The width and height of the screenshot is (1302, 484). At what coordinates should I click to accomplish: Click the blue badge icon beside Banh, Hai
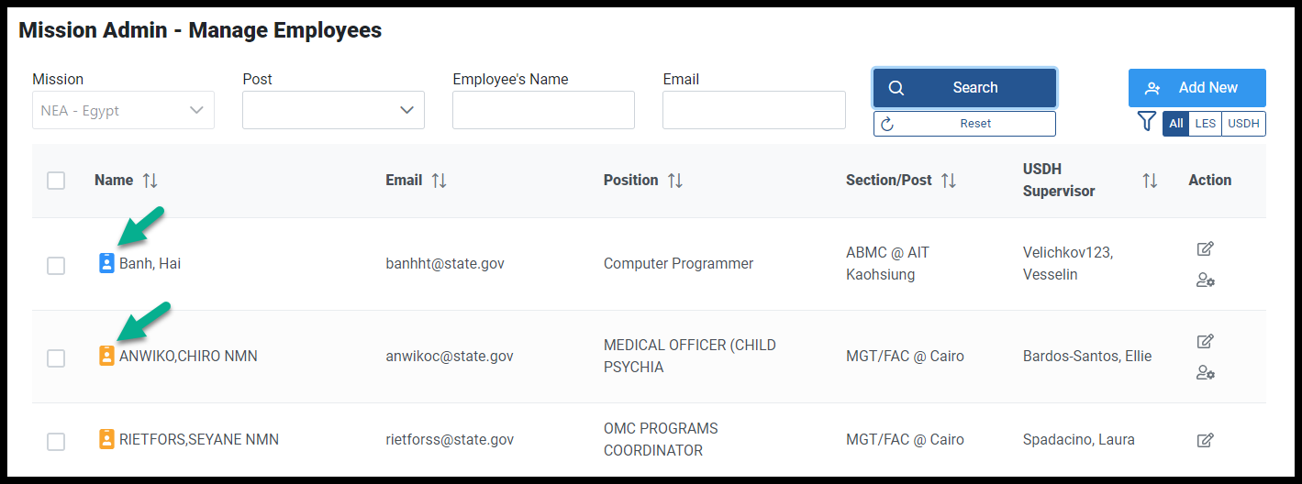coord(106,263)
